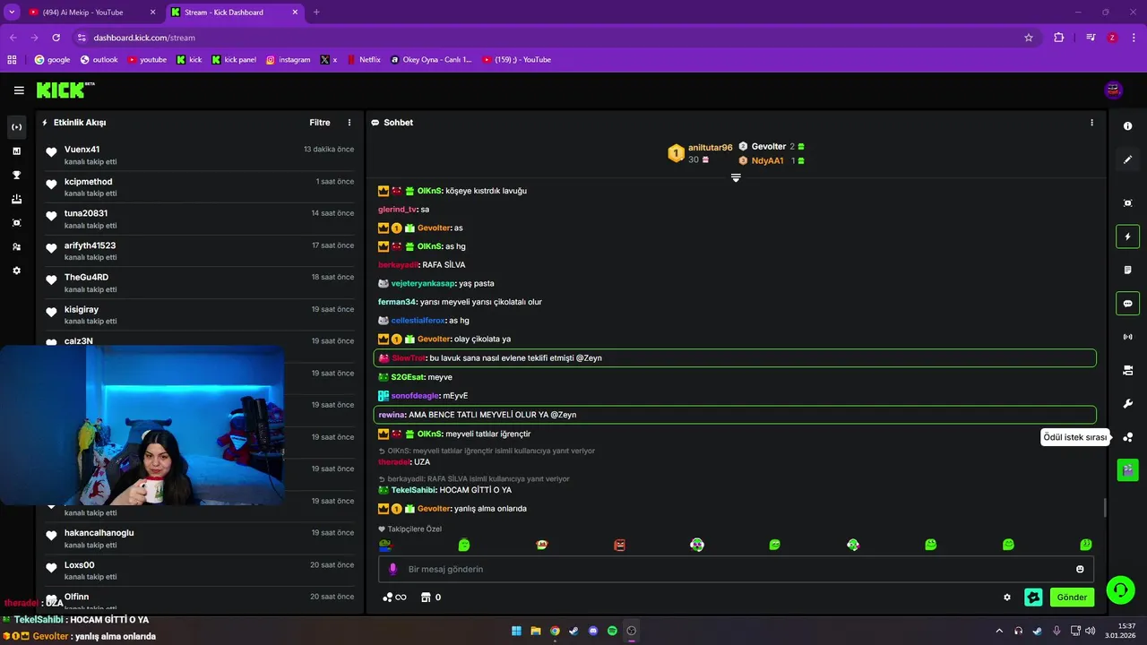Click username sonofdeagle in chat
The width and height of the screenshot is (1147, 645).
tap(415, 396)
